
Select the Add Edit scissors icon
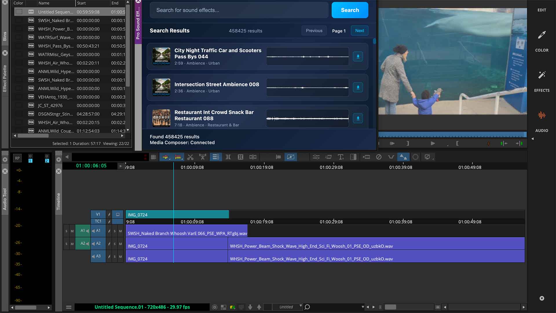click(190, 157)
